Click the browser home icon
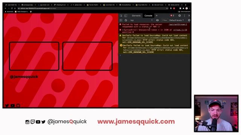 point(15,8)
